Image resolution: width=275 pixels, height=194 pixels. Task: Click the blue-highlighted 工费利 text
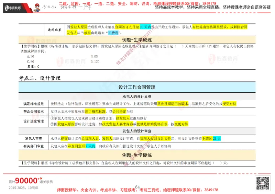coord(113,33)
